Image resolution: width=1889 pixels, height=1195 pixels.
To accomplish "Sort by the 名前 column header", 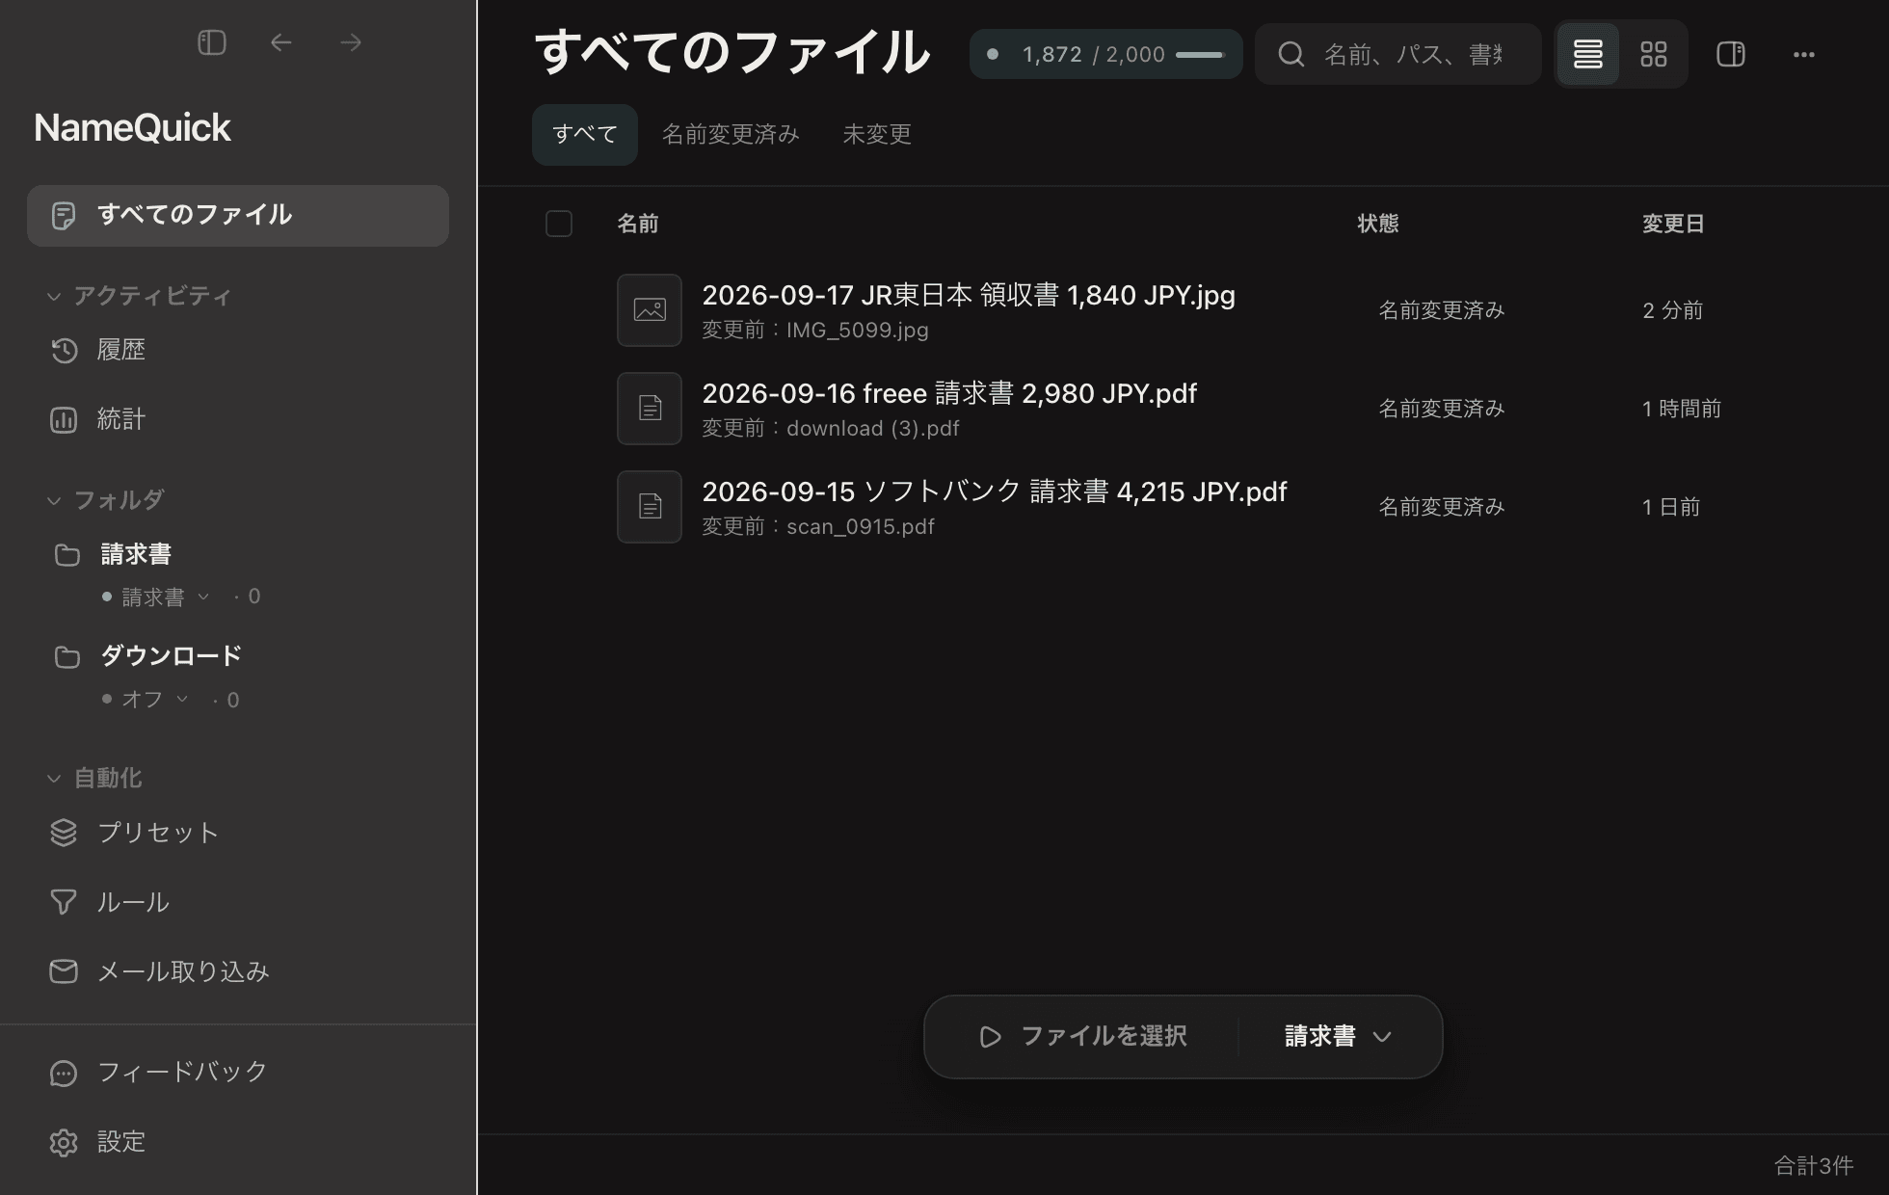I will [x=638, y=224].
